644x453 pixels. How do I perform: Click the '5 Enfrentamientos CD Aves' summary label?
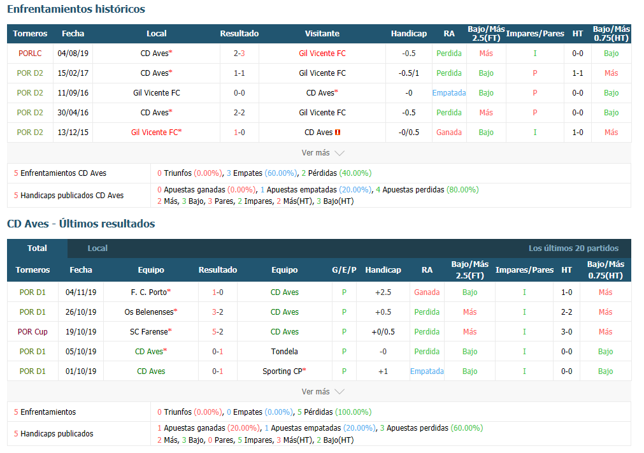click(x=60, y=173)
